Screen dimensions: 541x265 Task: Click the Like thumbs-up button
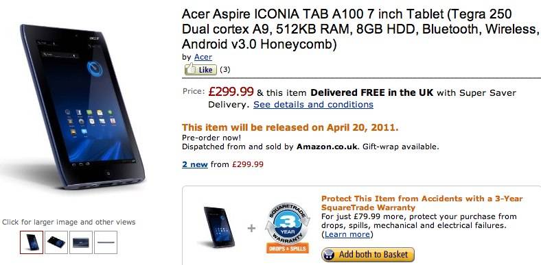click(200, 70)
